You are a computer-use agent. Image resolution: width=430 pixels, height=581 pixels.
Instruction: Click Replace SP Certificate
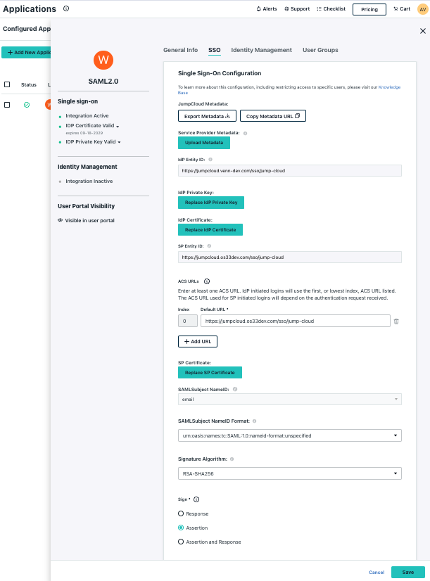pyautogui.click(x=210, y=372)
